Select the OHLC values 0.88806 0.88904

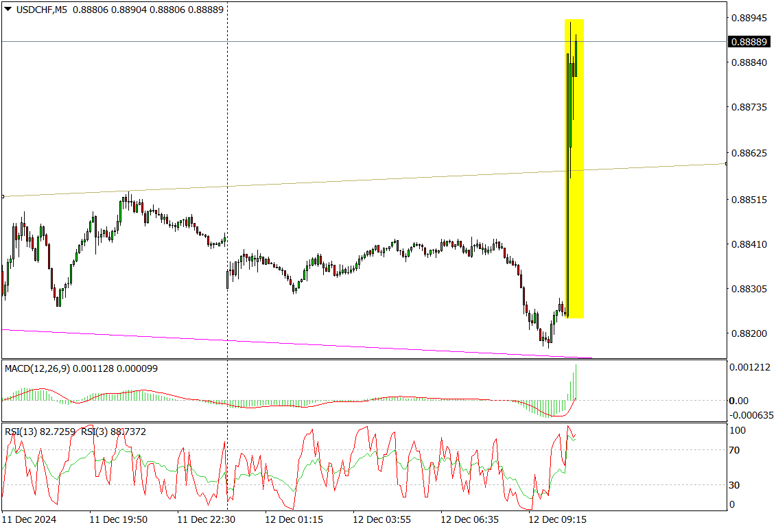click(x=110, y=10)
